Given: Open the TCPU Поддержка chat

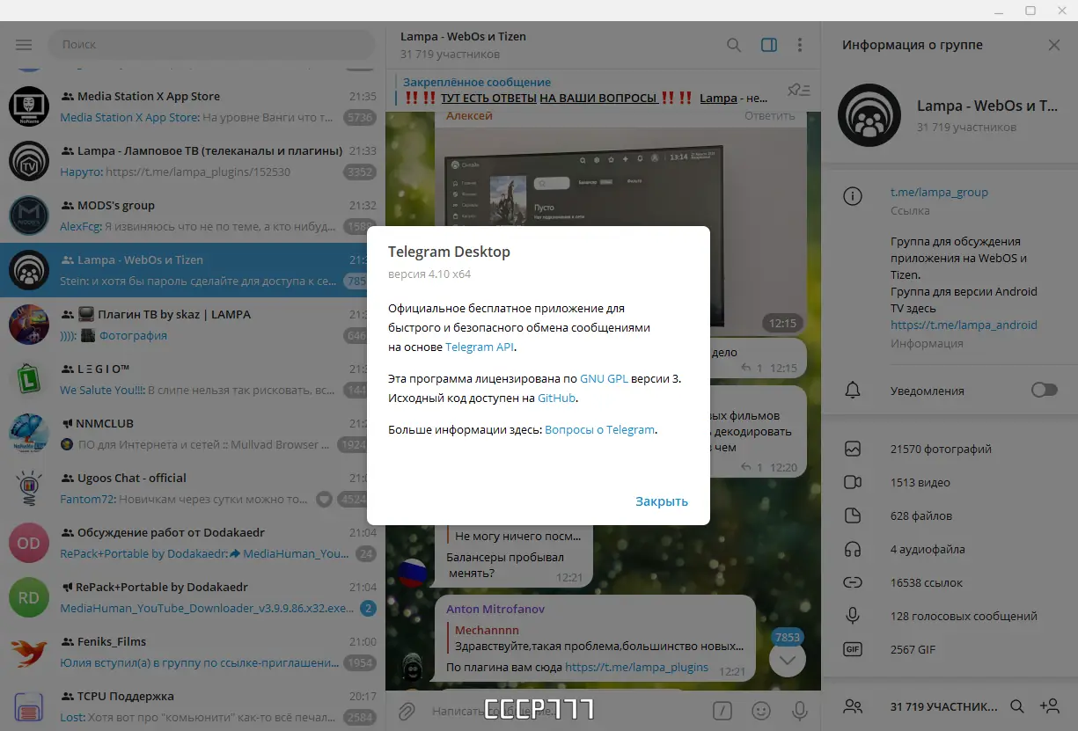Looking at the screenshot, I should 193,705.
